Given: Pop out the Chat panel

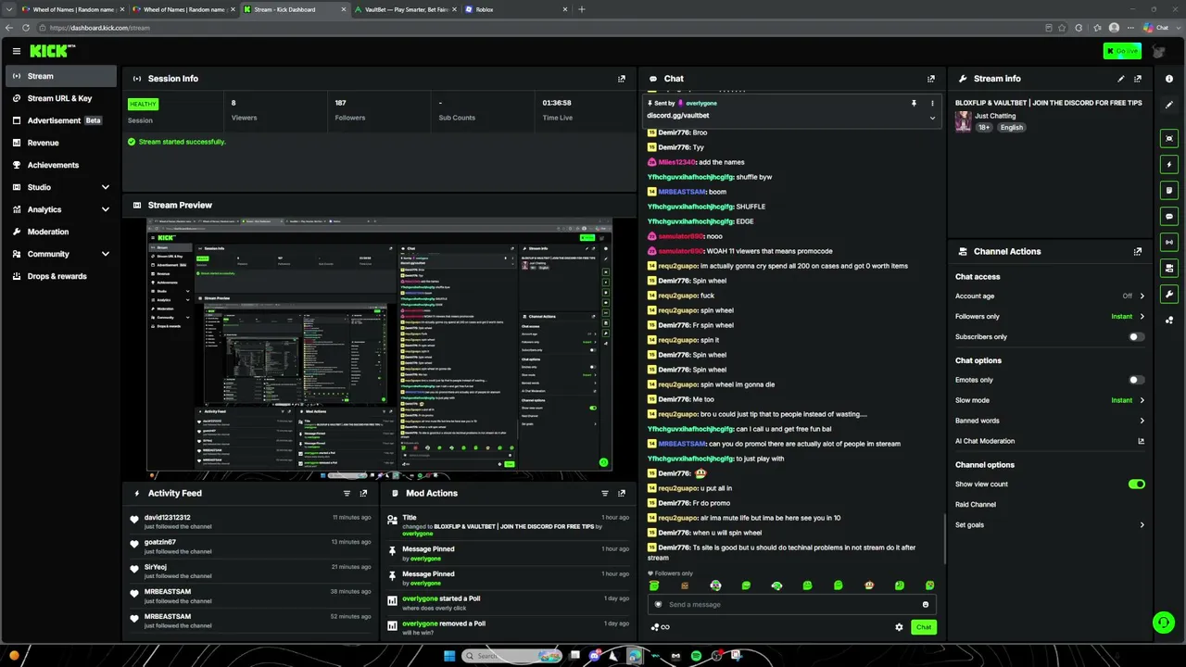Looking at the screenshot, I should coord(931,79).
